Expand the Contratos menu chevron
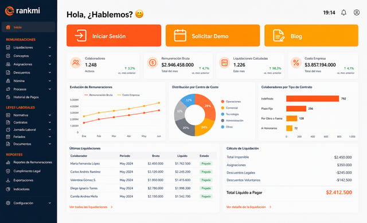 (x=50, y=122)
